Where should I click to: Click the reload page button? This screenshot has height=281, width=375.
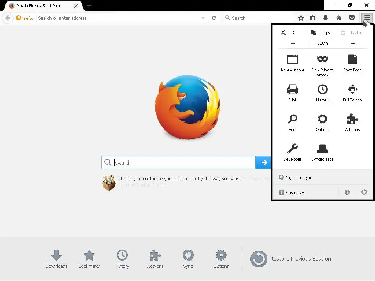[214, 18]
